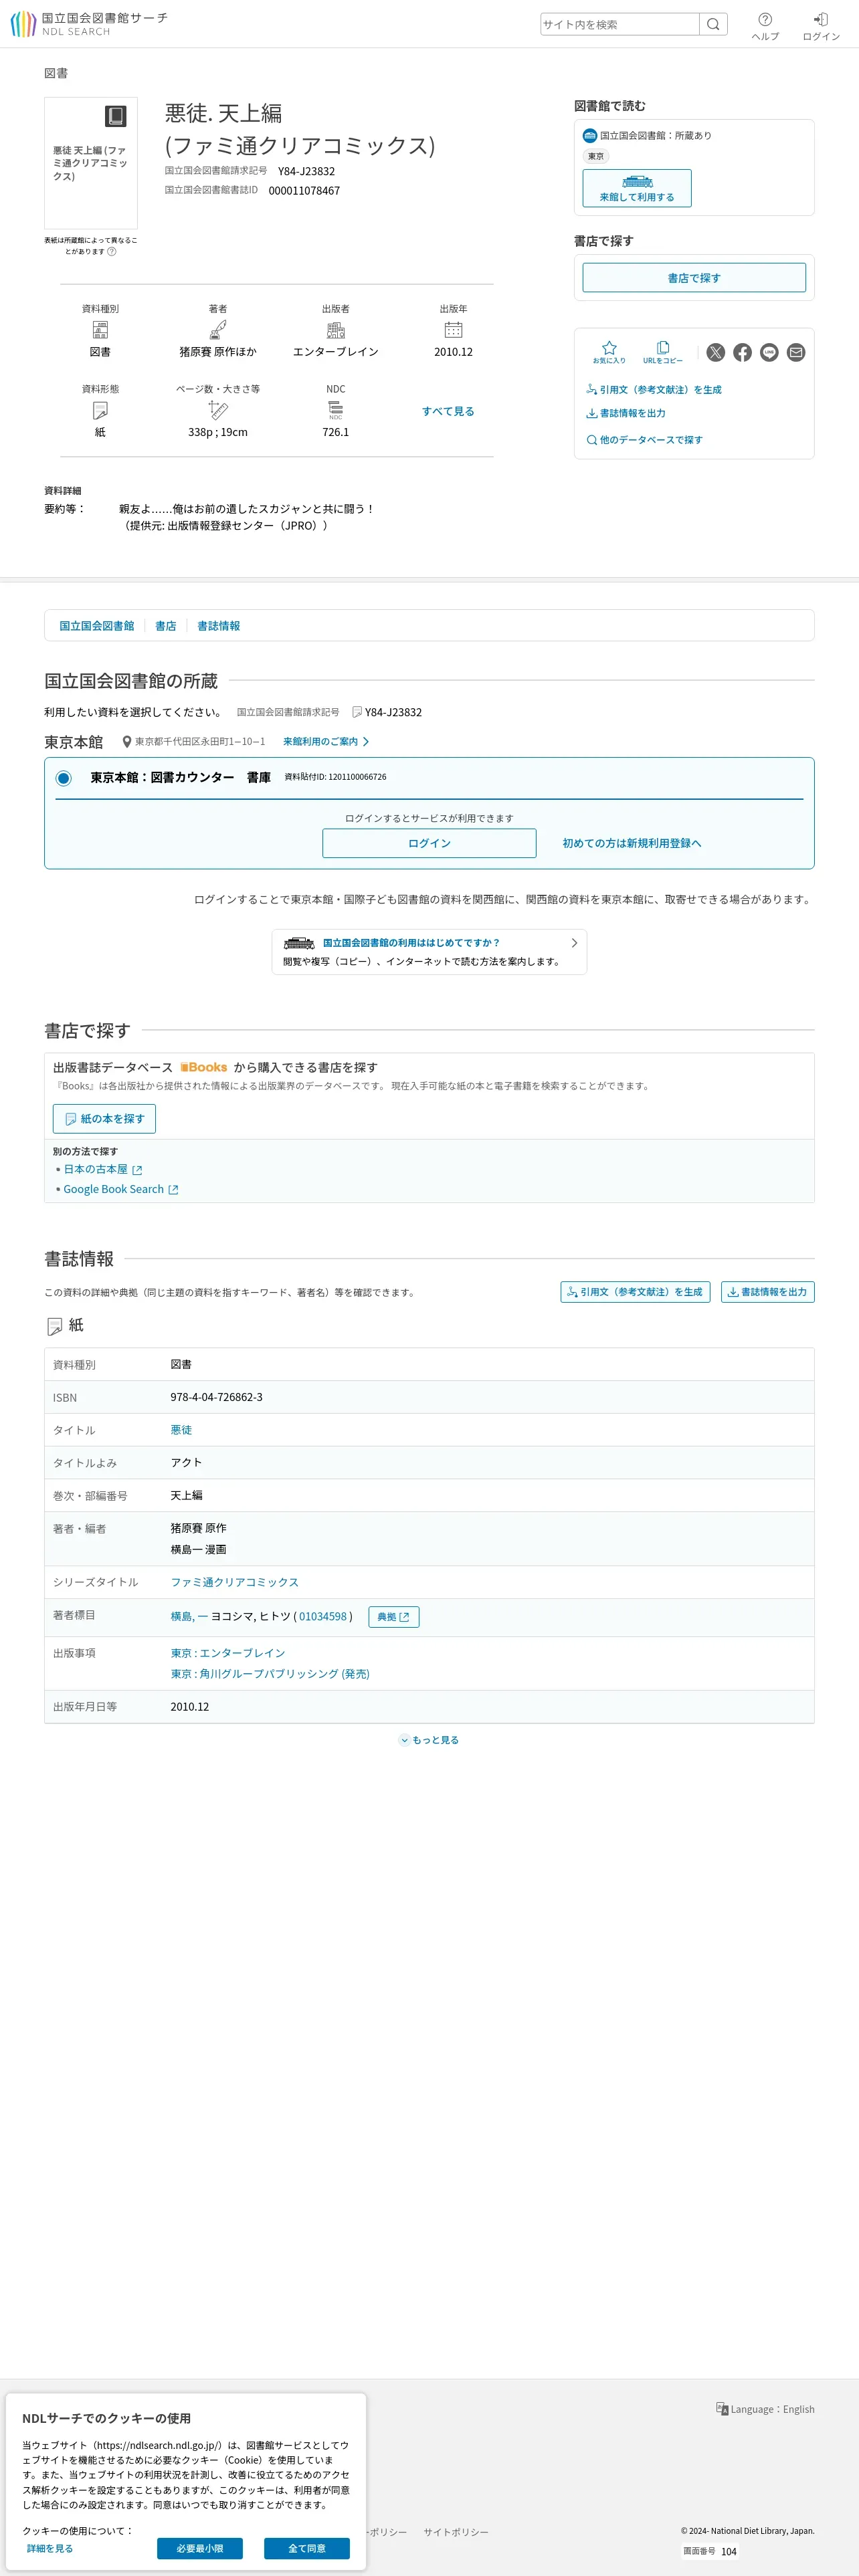The height and width of the screenshot is (2576, 859).
Task: Click 紙の本を探す button
Action: pos(104,1119)
